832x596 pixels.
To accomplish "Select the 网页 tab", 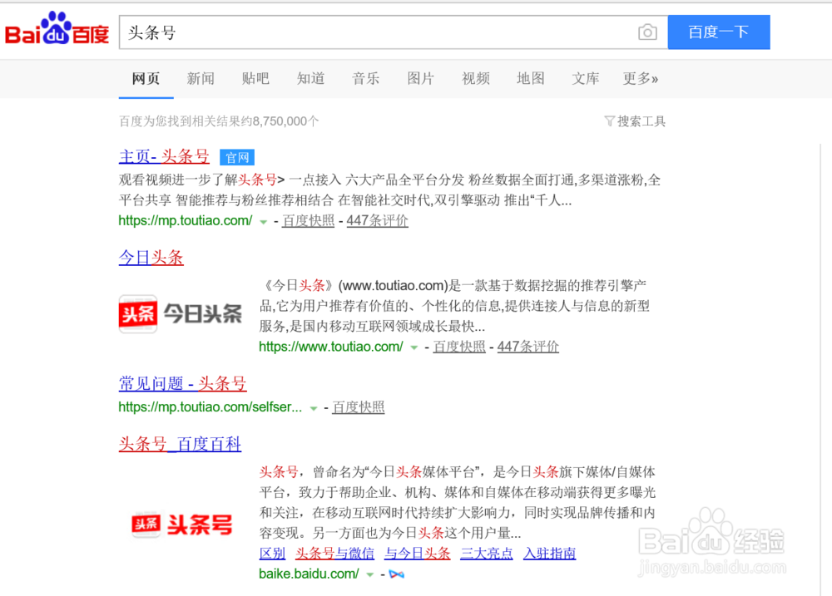I will [146, 78].
